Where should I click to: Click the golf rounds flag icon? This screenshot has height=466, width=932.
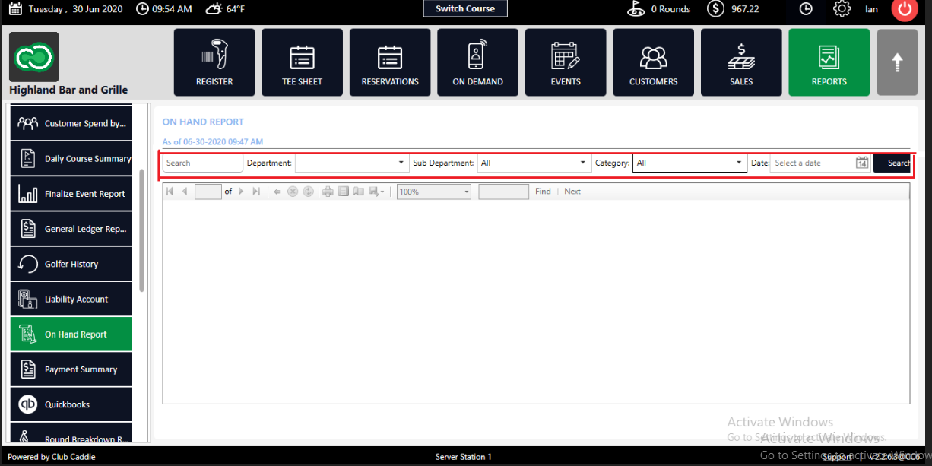click(x=636, y=9)
